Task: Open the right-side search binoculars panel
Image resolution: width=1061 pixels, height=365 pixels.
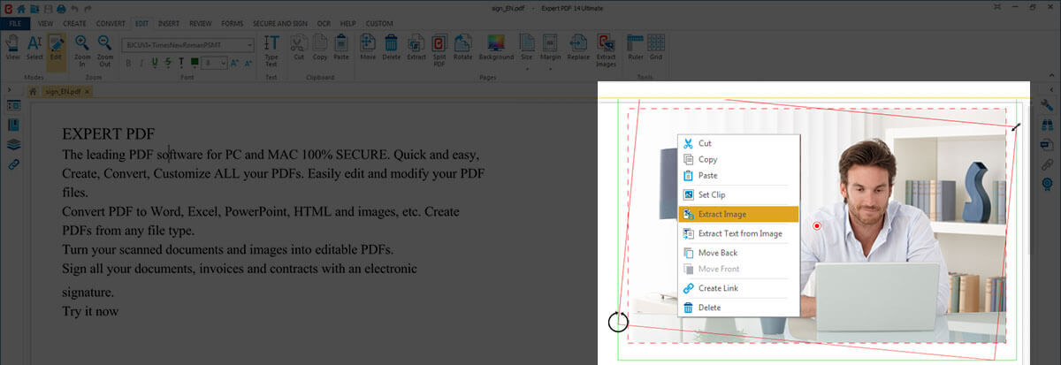Action: [x=1047, y=125]
